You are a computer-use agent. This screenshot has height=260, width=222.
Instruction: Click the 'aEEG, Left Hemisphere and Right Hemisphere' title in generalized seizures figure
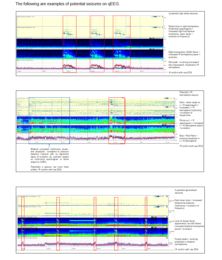pos(27,238)
